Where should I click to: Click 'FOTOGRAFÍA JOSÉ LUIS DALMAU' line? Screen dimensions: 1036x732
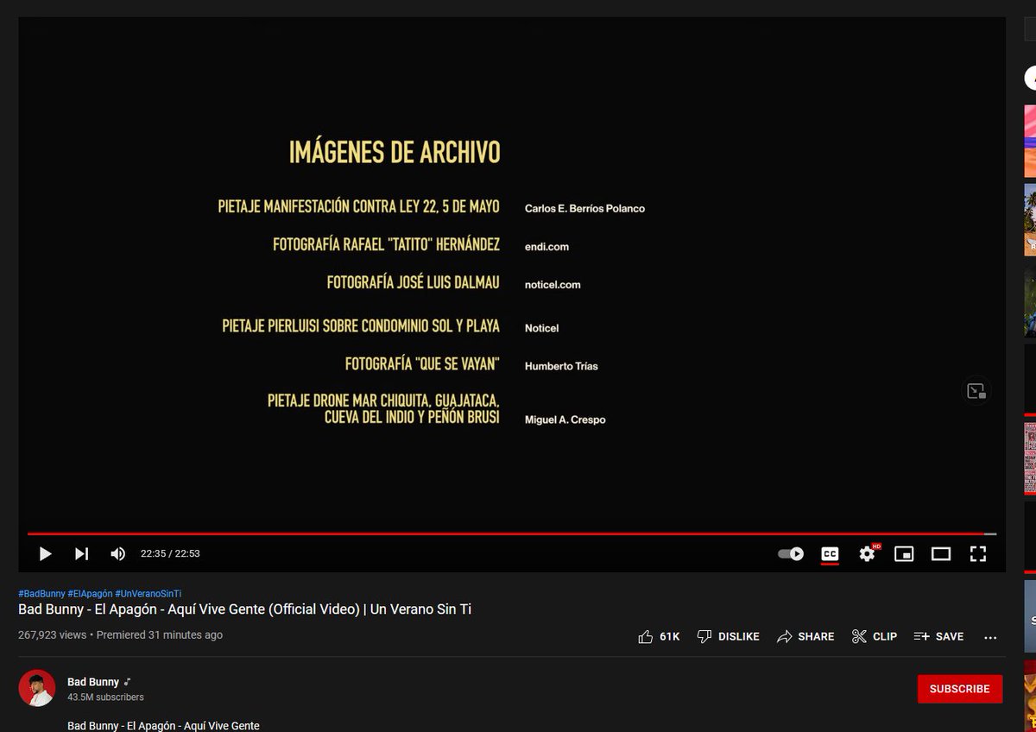(x=413, y=282)
